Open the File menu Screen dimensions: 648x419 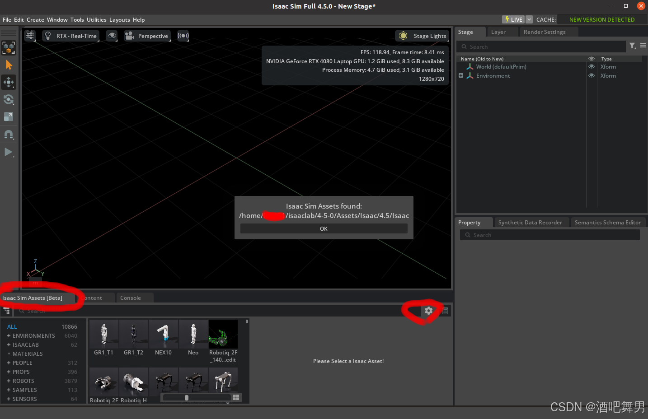7,20
